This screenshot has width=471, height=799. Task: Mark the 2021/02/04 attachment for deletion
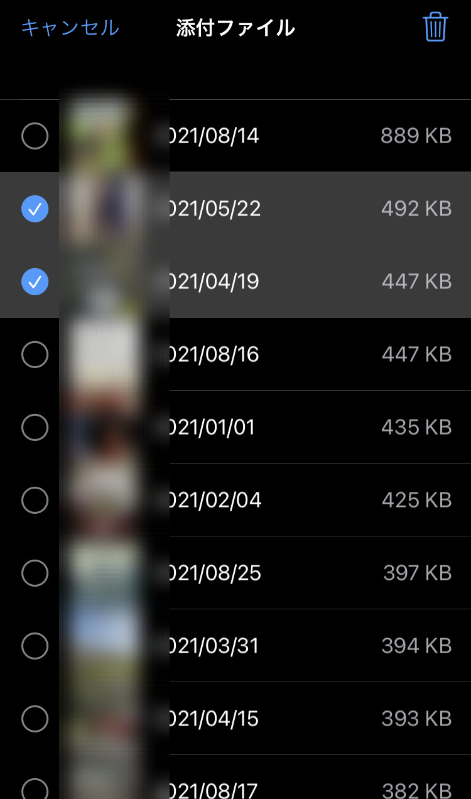(35, 500)
